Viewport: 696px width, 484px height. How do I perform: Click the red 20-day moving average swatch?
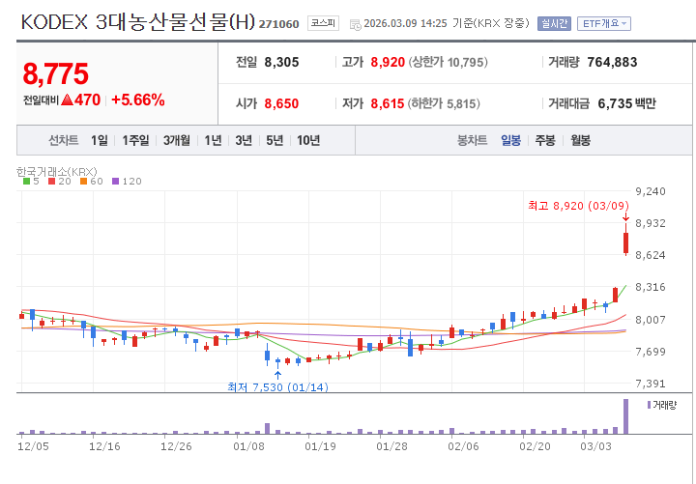point(52,181)
